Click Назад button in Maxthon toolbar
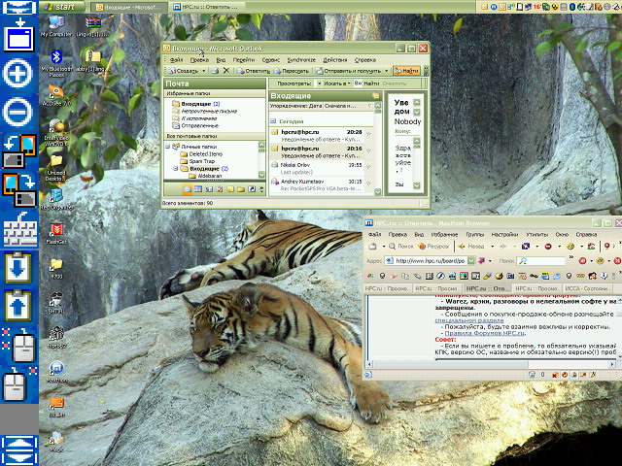622x466 pixels. tap(471, 247)
